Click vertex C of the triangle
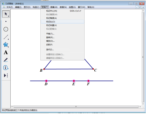The height and width of the screenshot is (114, 146). pos(93,69)
